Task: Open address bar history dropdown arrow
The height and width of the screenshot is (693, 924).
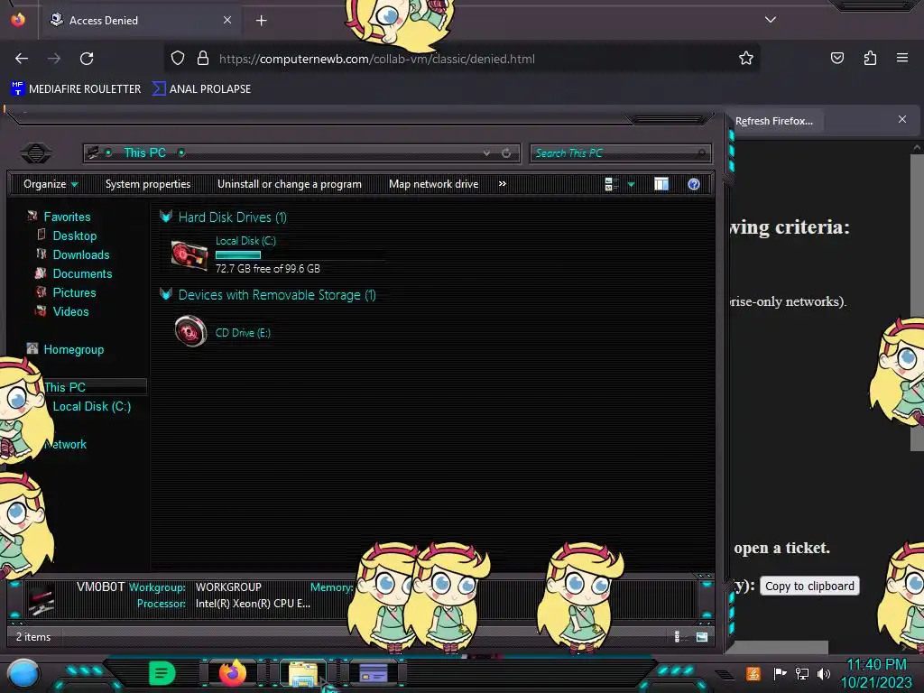Action: point(486,153)
